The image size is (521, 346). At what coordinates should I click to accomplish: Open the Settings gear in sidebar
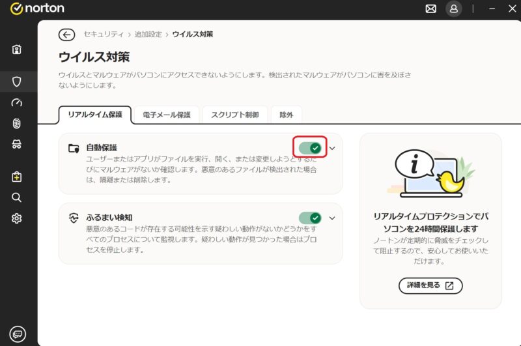[17, 218]
